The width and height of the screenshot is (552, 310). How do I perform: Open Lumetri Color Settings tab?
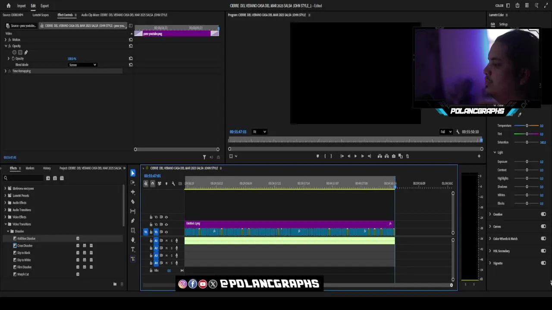503,25
